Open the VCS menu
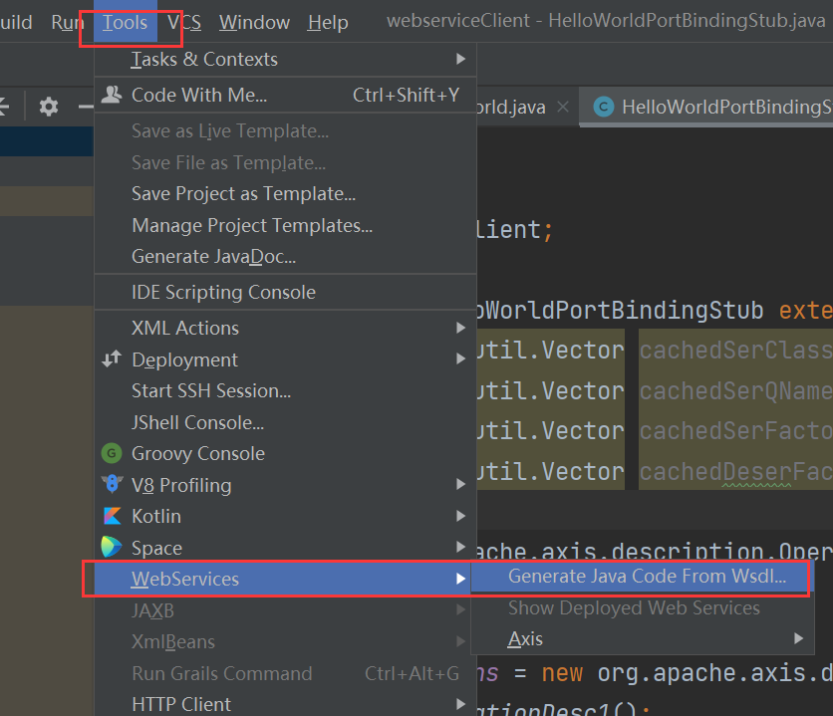 pyautogui.click(x=184, y=22)
